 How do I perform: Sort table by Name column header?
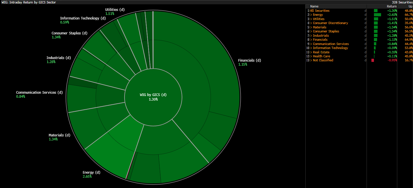[x=314, y=6]
